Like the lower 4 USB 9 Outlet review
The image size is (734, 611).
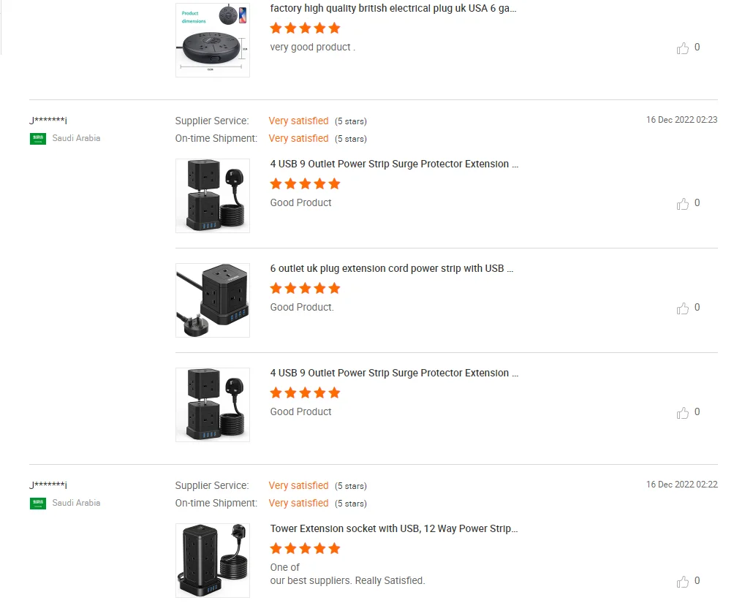[683, 413]
